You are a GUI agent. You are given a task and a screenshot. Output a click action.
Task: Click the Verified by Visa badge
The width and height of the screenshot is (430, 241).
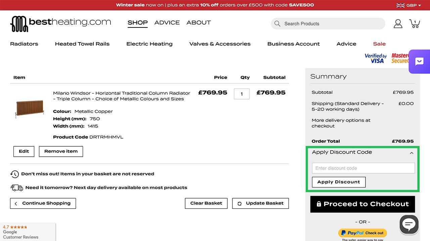coord(376,58)
